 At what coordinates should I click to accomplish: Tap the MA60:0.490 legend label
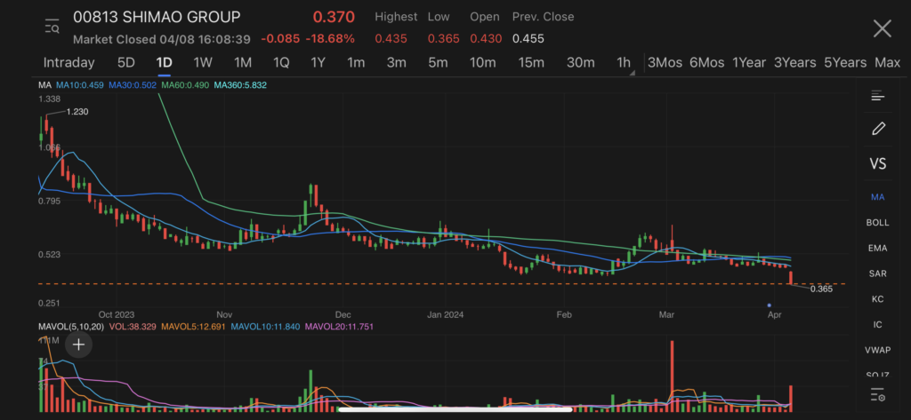pos(185,85)
